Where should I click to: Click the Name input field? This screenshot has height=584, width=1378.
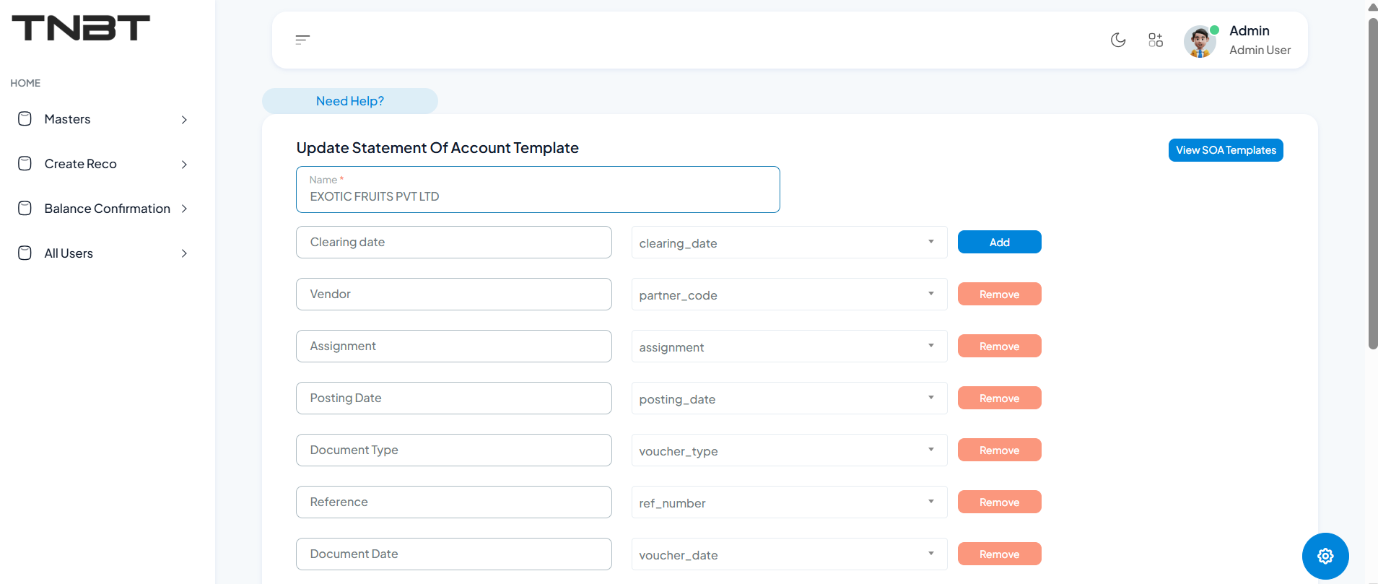tap(537, 196)
